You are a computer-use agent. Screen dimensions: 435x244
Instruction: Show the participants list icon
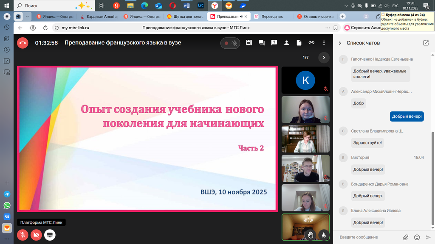pos(287,43)
